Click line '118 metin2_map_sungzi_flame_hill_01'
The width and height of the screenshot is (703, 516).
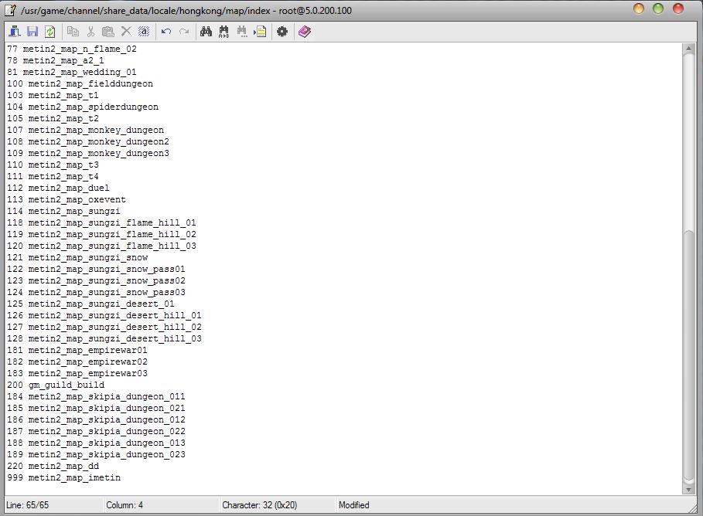pos(101,223)
